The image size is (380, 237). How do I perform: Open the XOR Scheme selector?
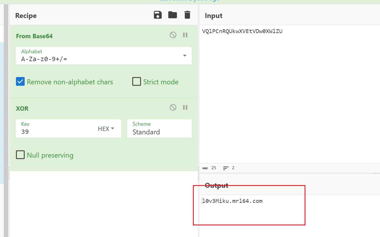pyautogui.click(x=159, y=129)
